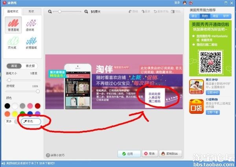Pick the dark red color swatch
Screen dimensions: 236x167
tap(38, 106)
